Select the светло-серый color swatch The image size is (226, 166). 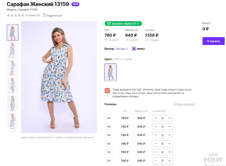(110, 72)
